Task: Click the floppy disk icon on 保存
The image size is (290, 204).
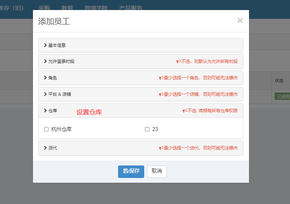Action: click(x=126, y=171)
